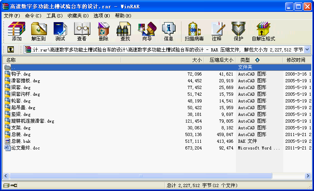Click the 查找 (Find) binoculars icon
Screen dimensions: 314x191
pyautogui.click(x=124, y=29)
